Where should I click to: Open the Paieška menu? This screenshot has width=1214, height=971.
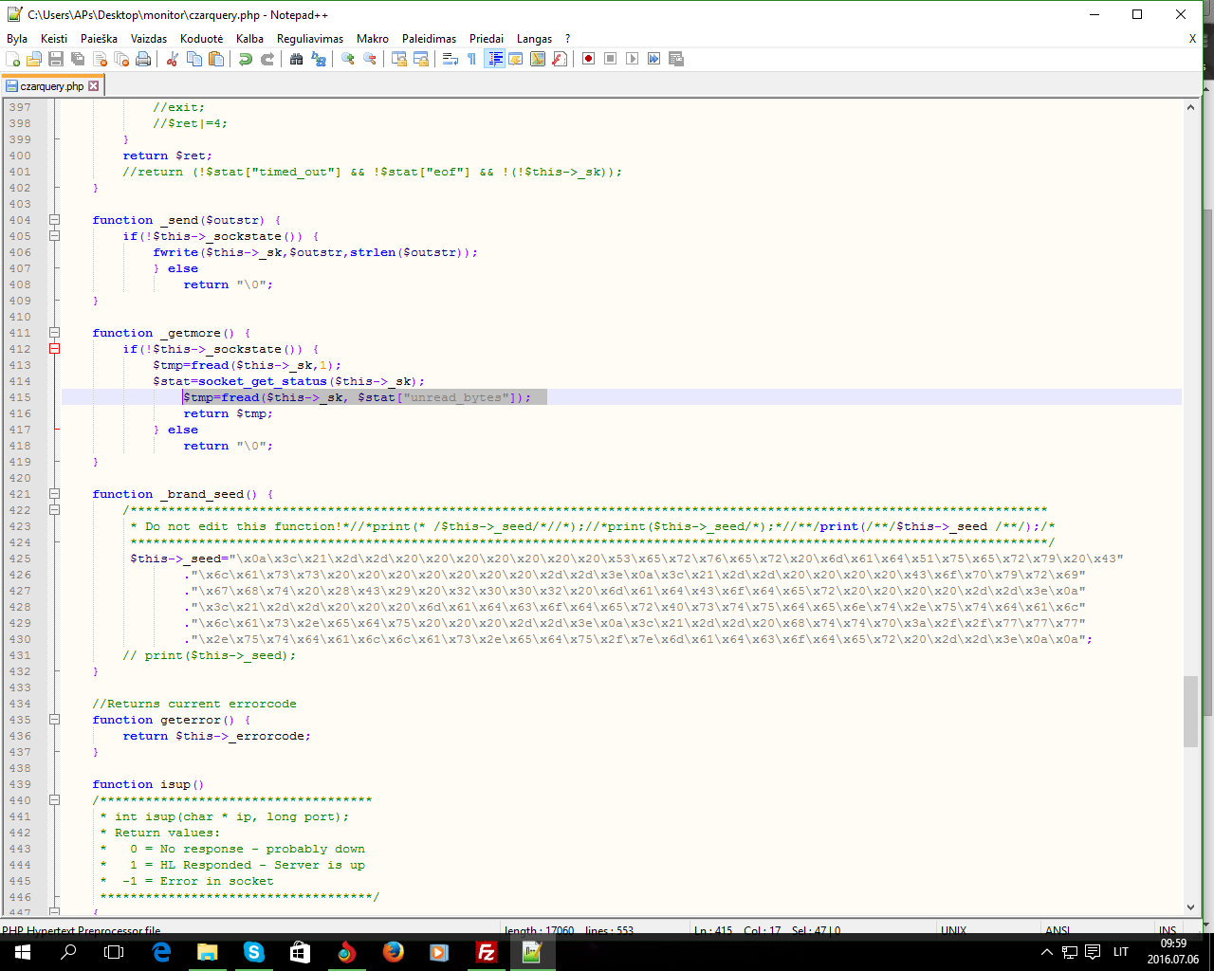(100, 39)
